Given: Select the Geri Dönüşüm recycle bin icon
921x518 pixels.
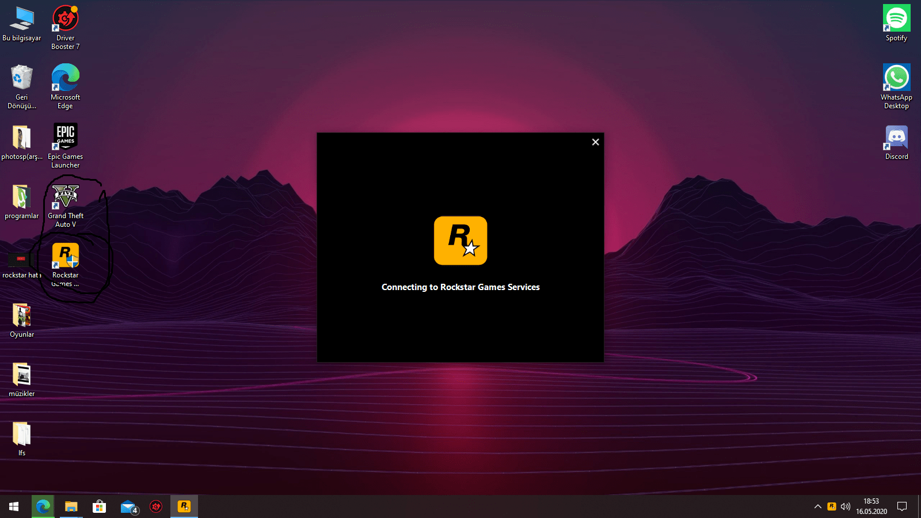Looking at the screenshot, I should coord(22,86).
